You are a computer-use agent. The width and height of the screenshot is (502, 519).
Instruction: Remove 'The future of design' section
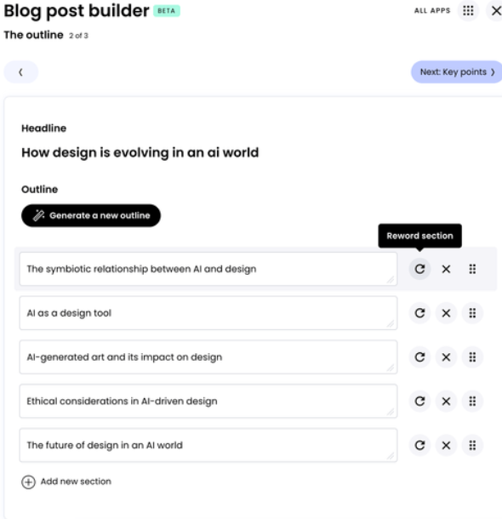pos(446,445)
